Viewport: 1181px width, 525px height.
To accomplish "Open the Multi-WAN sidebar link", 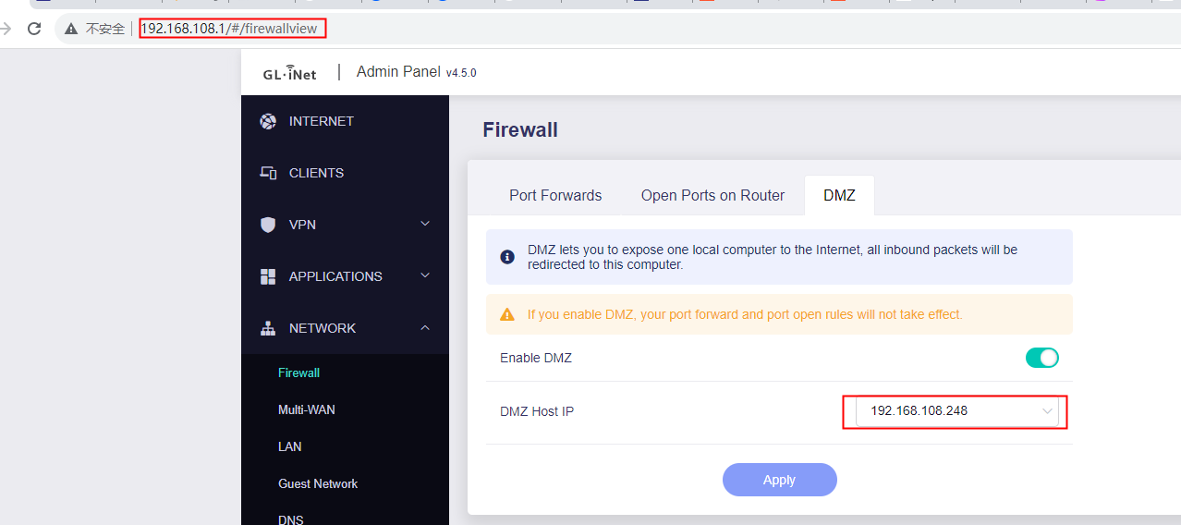I will (x=307, y=409).
